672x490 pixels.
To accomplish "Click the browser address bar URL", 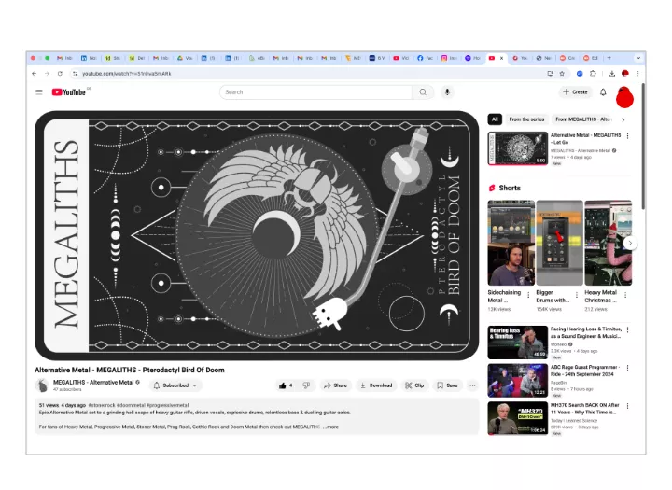I will 126,74.
